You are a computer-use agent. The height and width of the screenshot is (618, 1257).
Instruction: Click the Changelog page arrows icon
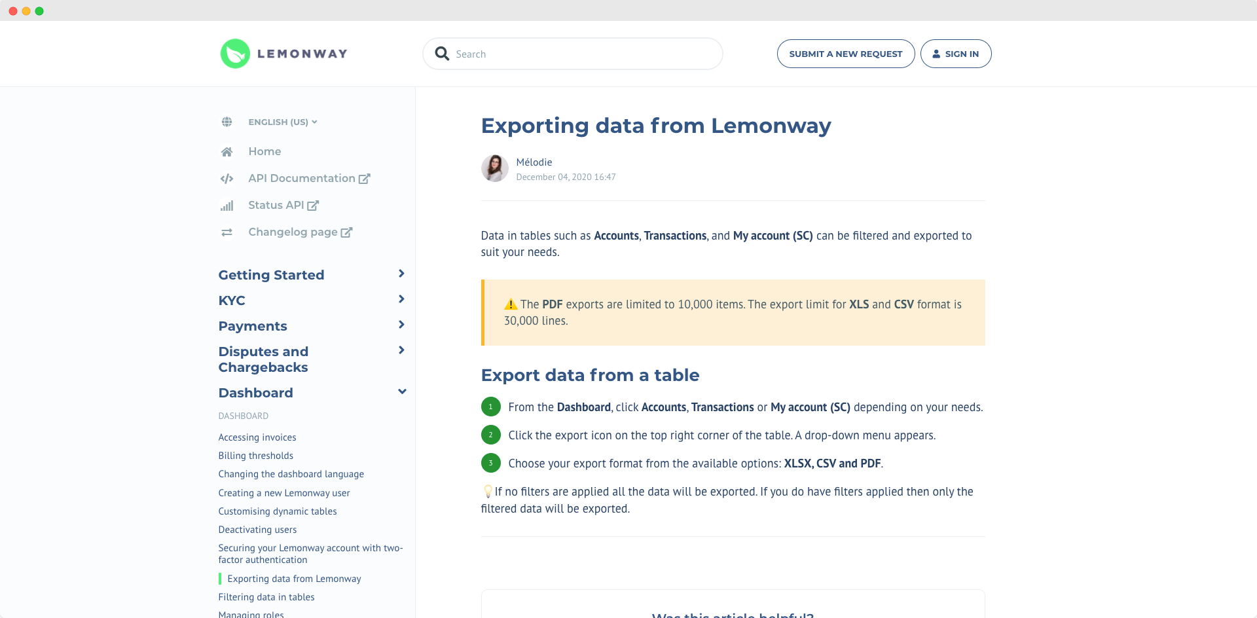pyautogui.click(x=227, y=232)
